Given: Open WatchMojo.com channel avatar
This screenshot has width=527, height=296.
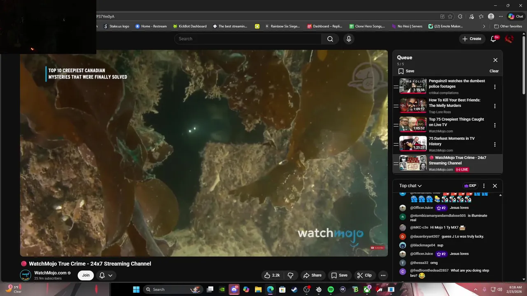Looking at the screenshot, I should point(26,275).
